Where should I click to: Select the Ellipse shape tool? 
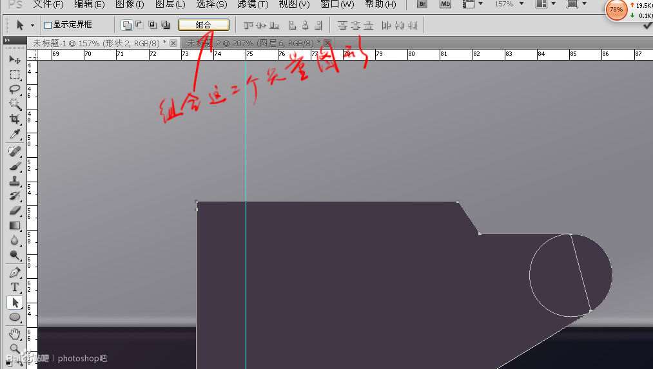[x=15, y=317]
